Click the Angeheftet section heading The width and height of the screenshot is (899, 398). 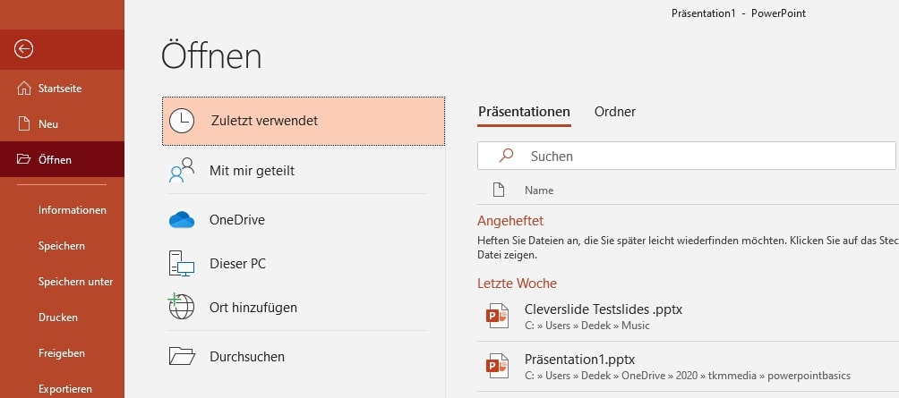[510, 221]
